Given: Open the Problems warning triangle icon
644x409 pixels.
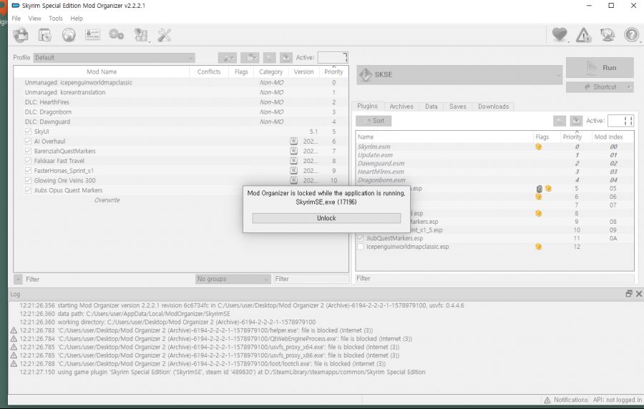Looking at the screenshot, I should [x=584, y=34].
